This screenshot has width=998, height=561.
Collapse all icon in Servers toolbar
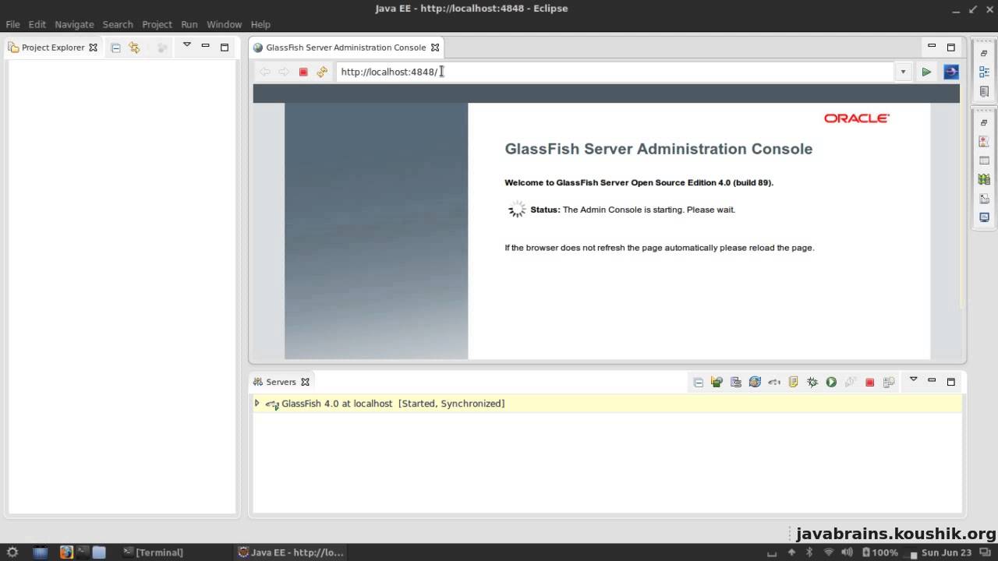[698, 382]
